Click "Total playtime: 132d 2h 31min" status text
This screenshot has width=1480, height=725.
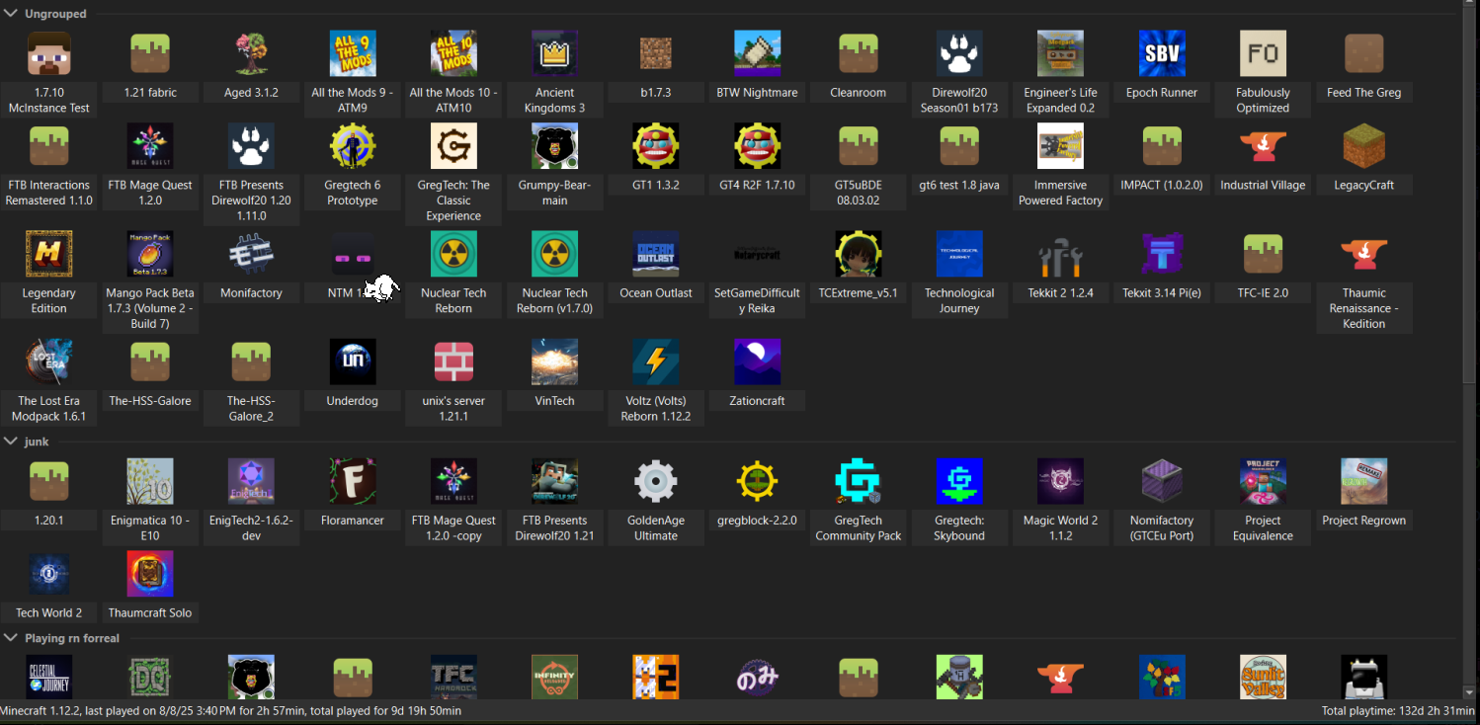click(1399, 711)
